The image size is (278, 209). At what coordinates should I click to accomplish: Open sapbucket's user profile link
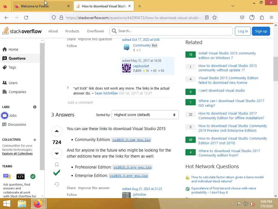(x=141, y=66)
